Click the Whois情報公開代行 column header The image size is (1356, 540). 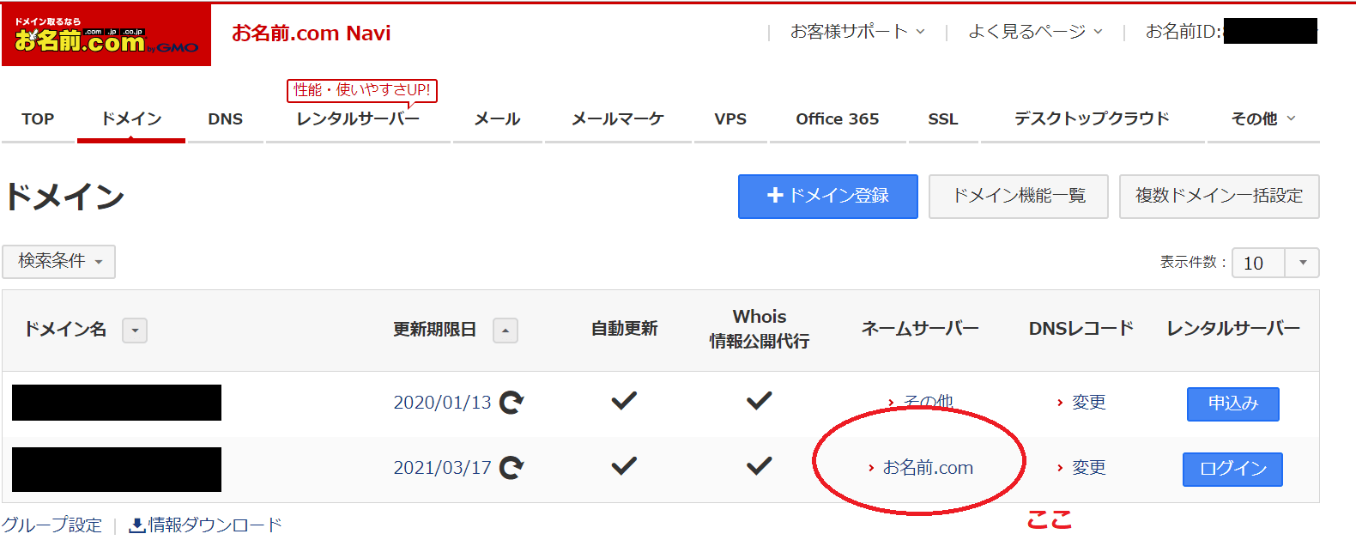[760, 329]
